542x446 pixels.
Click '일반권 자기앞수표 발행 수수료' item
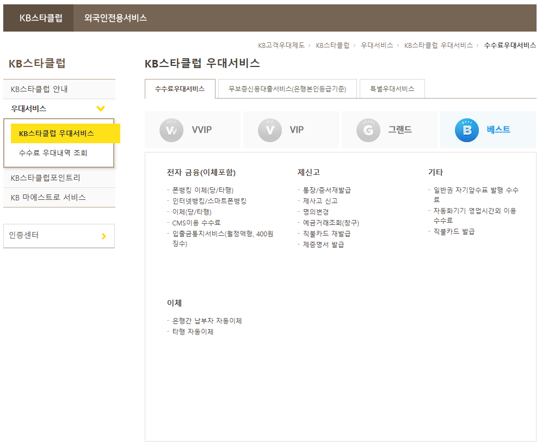click(476, 195)
